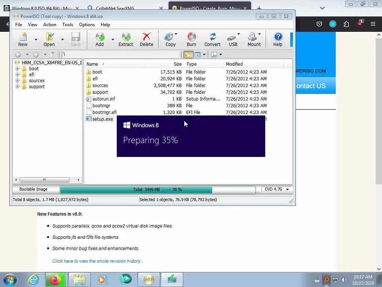Toggle the folder tree view button
The height and width of the screenshot is (287, 382).
[x=188, y=55]
